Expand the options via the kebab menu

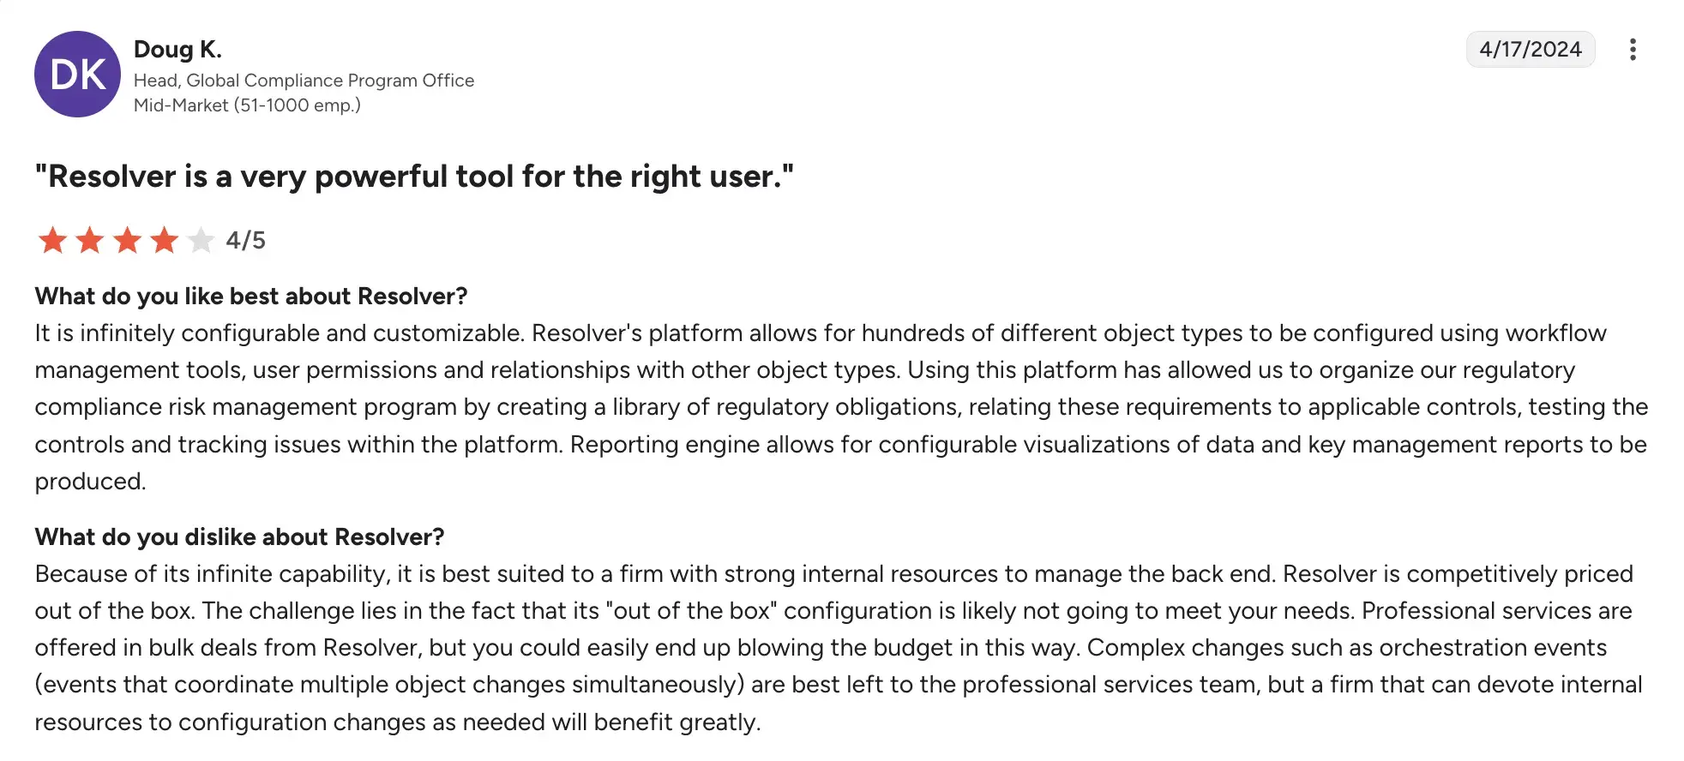[1633, 50]
